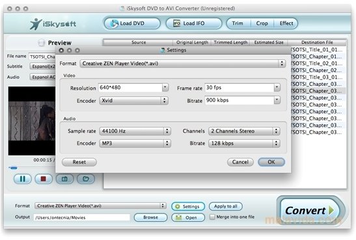Open the Sample rate 44100 Hz dropdown
Screen dimensions: 356x240
coord(135,131)
